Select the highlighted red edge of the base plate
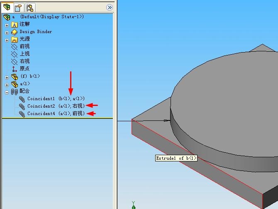278x209 pixels. click(197, 156)
